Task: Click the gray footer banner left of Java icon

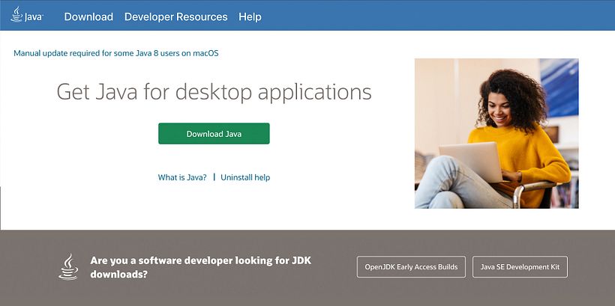Action: [x=30, y=267]
